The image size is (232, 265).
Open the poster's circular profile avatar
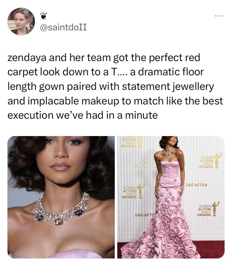click(21, 21)
